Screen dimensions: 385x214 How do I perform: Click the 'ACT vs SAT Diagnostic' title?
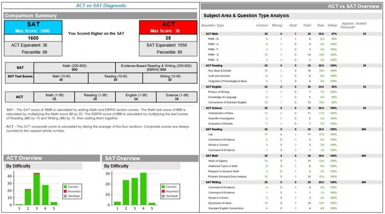(101, 6)
